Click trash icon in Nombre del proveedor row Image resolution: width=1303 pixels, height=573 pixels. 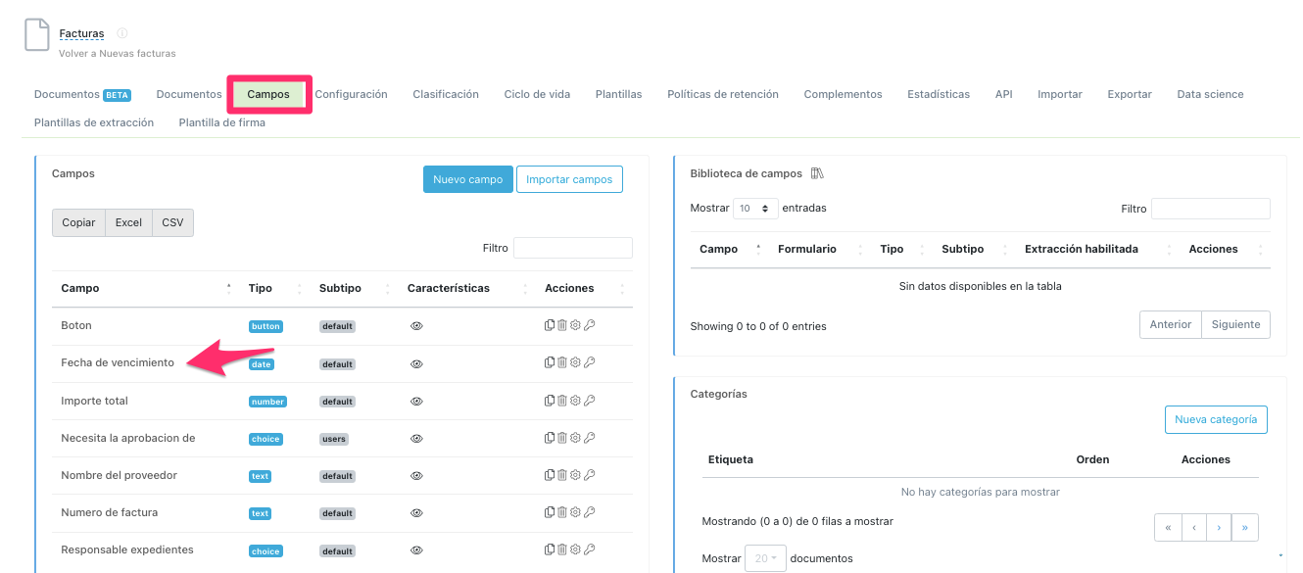point(562,475)
